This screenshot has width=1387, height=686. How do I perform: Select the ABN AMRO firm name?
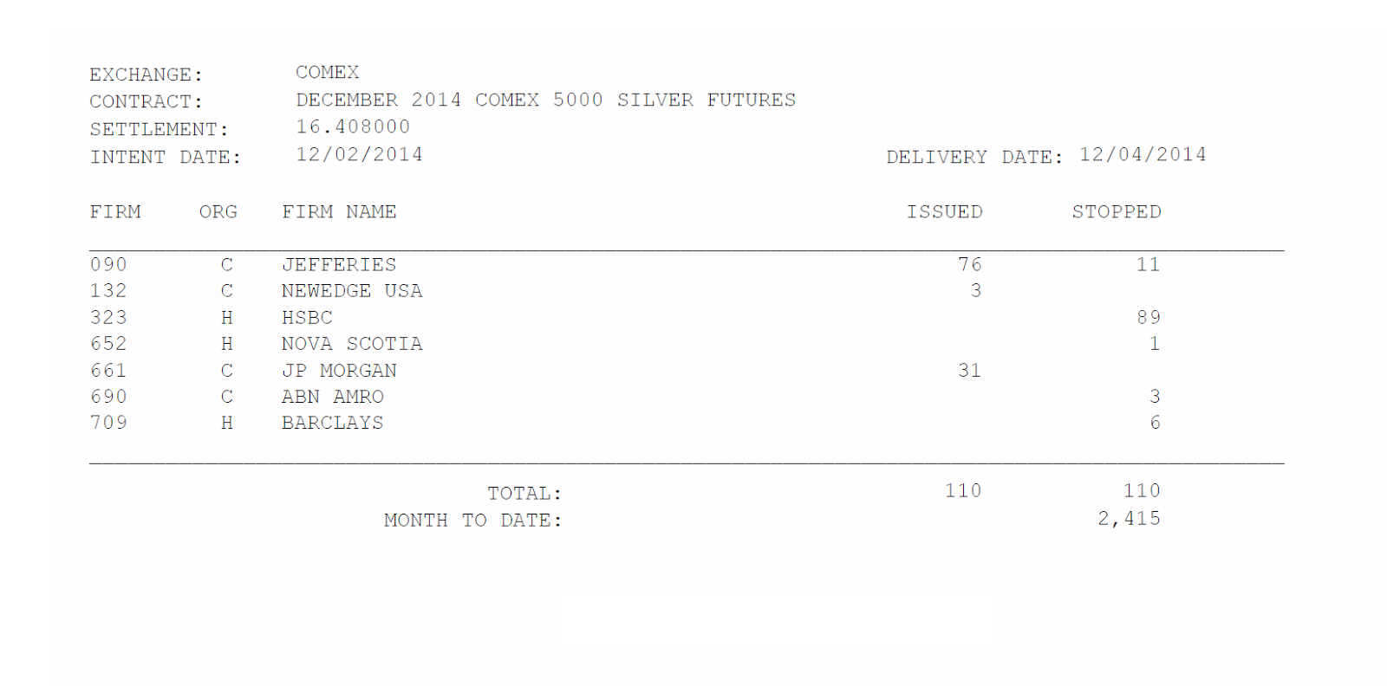coord(333,397)
